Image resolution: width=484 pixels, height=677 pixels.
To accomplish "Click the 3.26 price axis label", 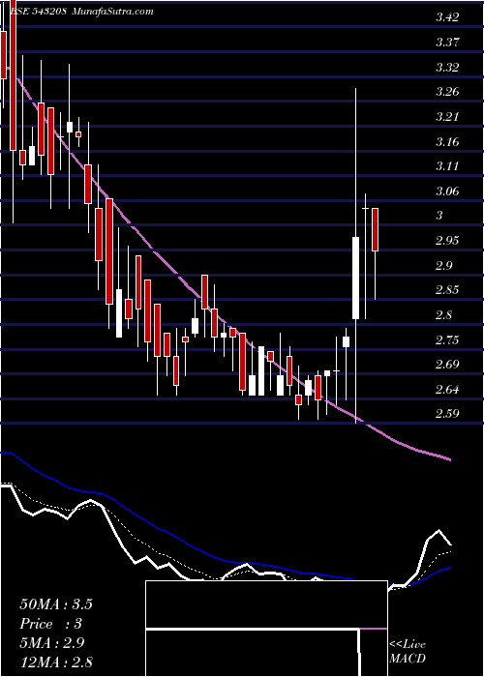I will coord(447,92).
